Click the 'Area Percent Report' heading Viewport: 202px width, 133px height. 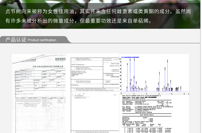coord(147,115)
